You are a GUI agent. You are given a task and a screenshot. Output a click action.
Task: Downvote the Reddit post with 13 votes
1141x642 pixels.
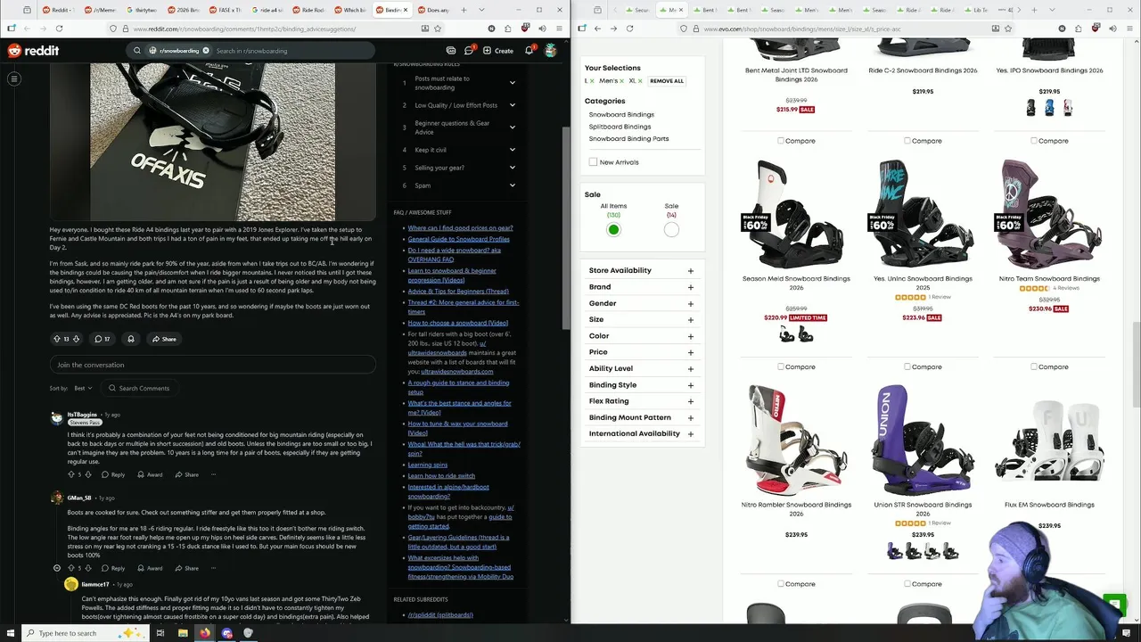76,339
